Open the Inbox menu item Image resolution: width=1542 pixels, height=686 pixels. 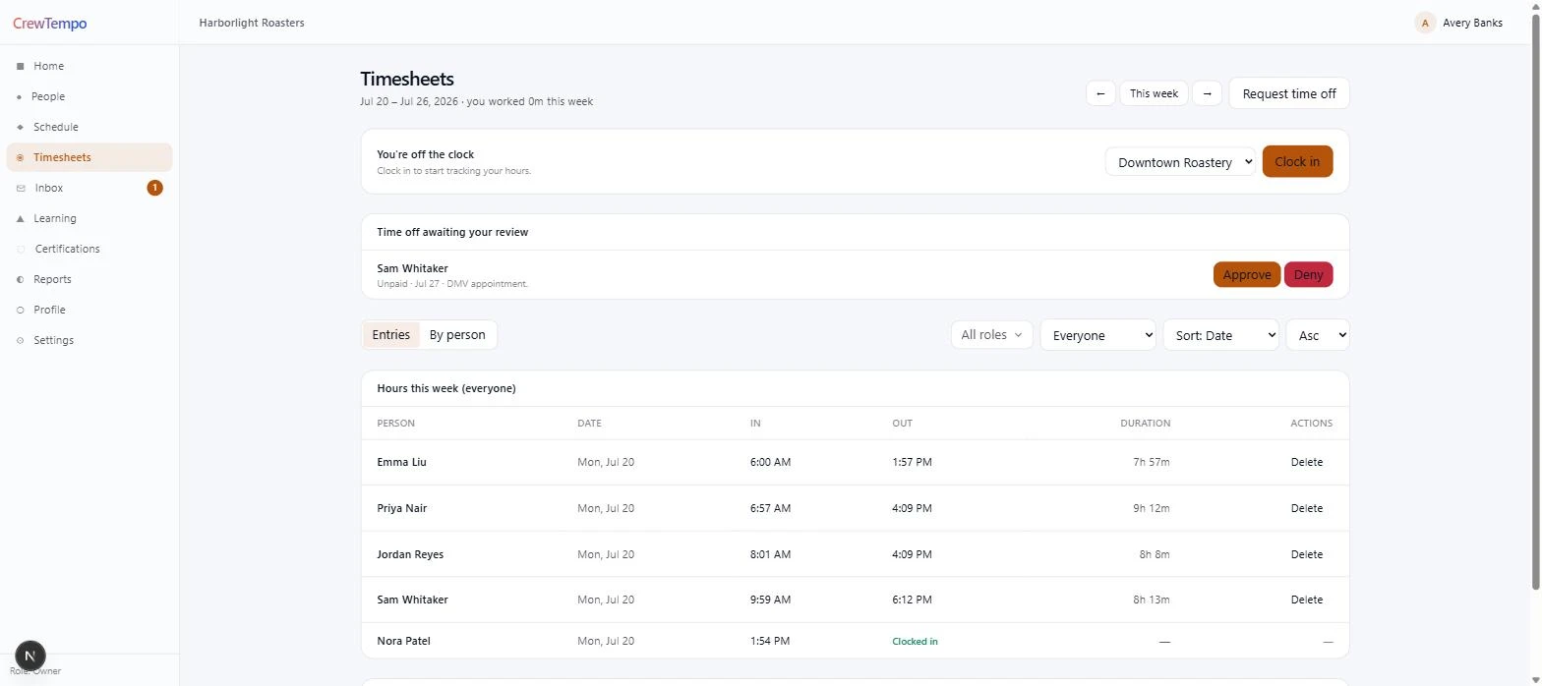click(x=89, y=188)
